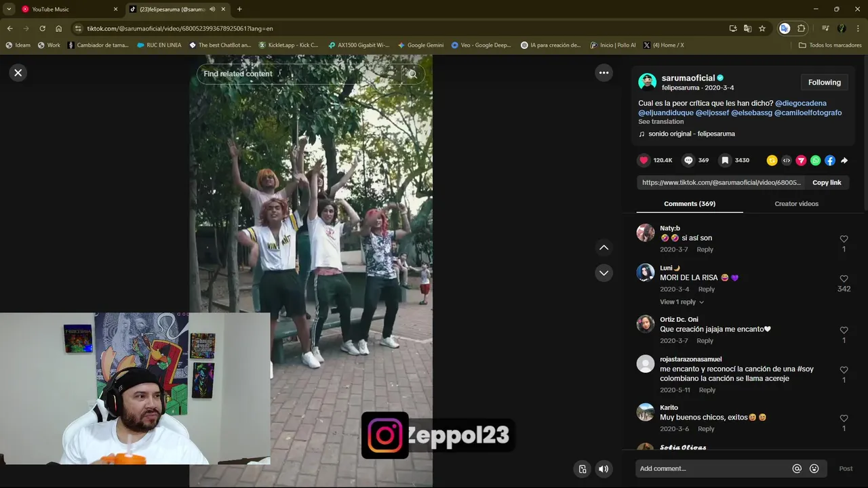Click the Copy link button
The image size is (868, 488).
tap(827, 182)
